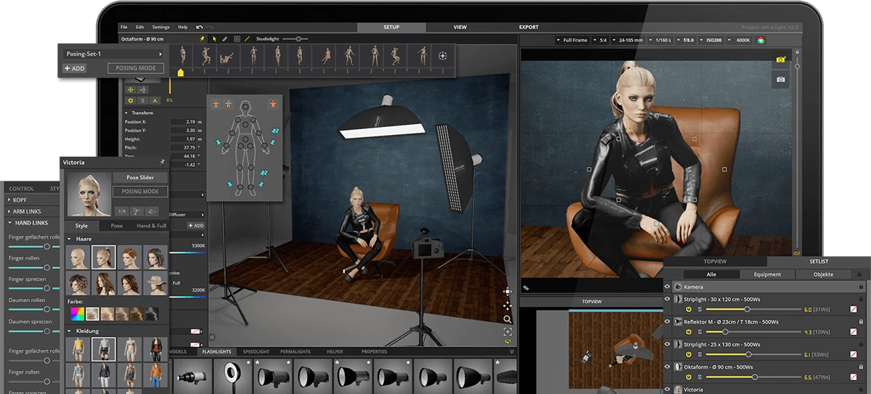The image size is (871, 394).
Task: Click the magnifier zoom icon in viewport
Action: [507, 319]
